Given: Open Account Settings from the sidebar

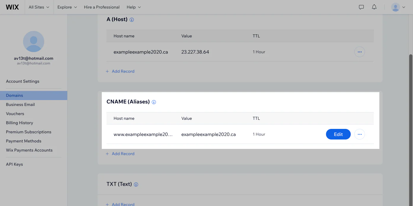Looking at the screenshot, I should click(22, 81).
